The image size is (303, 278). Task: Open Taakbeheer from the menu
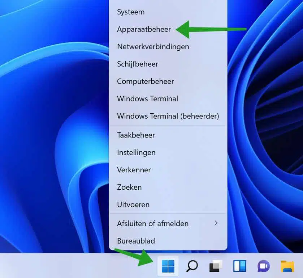pyautogui.click(x=168, y=135)
